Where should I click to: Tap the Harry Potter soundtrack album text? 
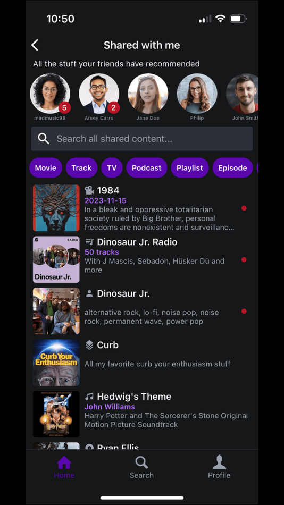[x=166, y=420]
